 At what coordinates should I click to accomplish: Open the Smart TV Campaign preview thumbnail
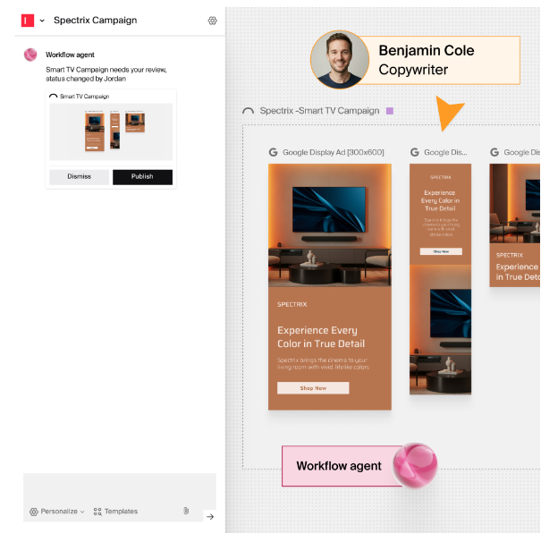point(111,131)
